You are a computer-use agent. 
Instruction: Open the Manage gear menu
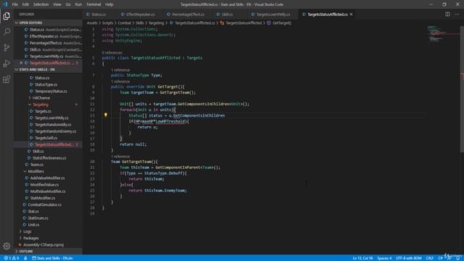7,246
